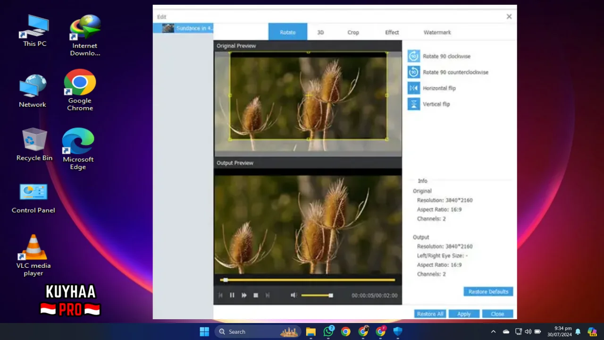This screenshot has width=604, height=340.
Task: Stop the video preview playback
Action: (x=256, y=295)
